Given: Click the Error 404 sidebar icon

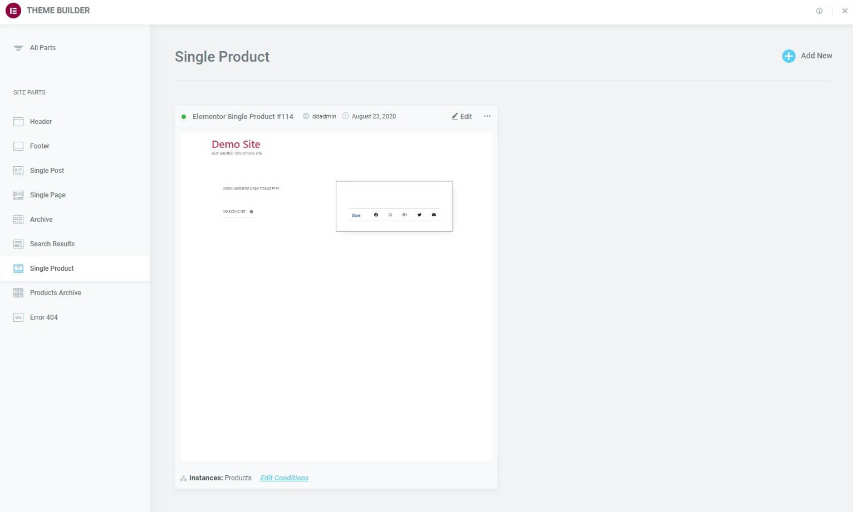Looking at the screenshot, I should 18,317.
